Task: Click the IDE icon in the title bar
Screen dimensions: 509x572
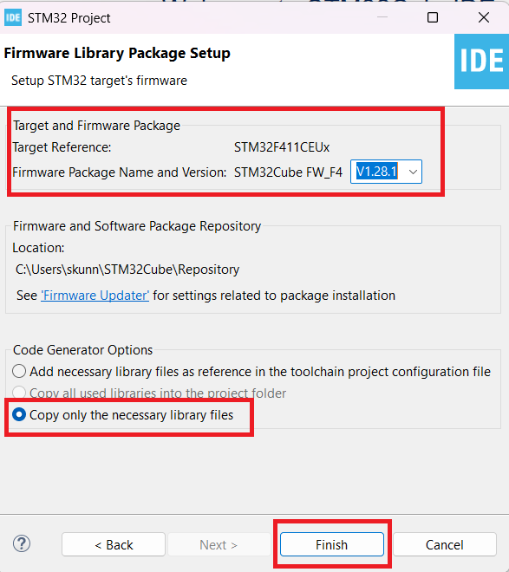Action: coord(13,18)
